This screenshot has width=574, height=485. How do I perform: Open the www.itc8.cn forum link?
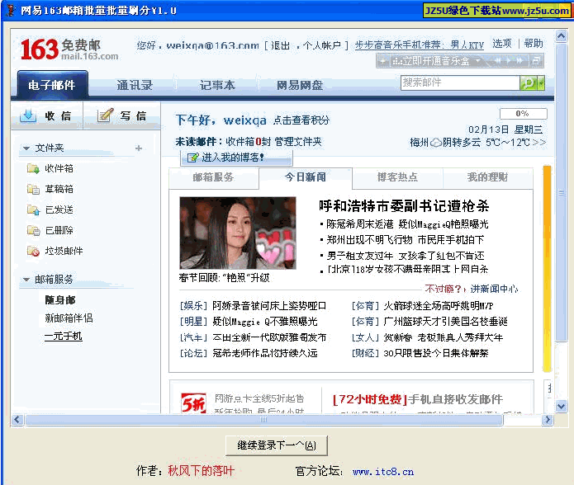pyautogui.click(x=383, y=472)
